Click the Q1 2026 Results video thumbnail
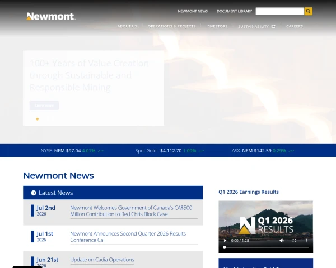This screenshot has width=336, height=268. 265,227
